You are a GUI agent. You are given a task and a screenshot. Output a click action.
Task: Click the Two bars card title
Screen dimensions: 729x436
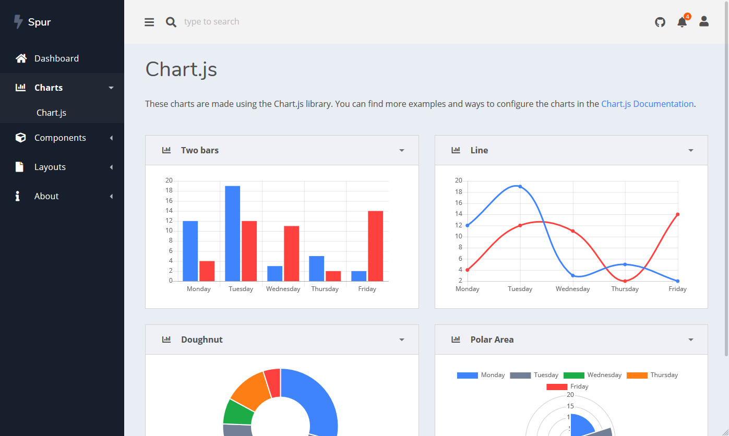200,150
